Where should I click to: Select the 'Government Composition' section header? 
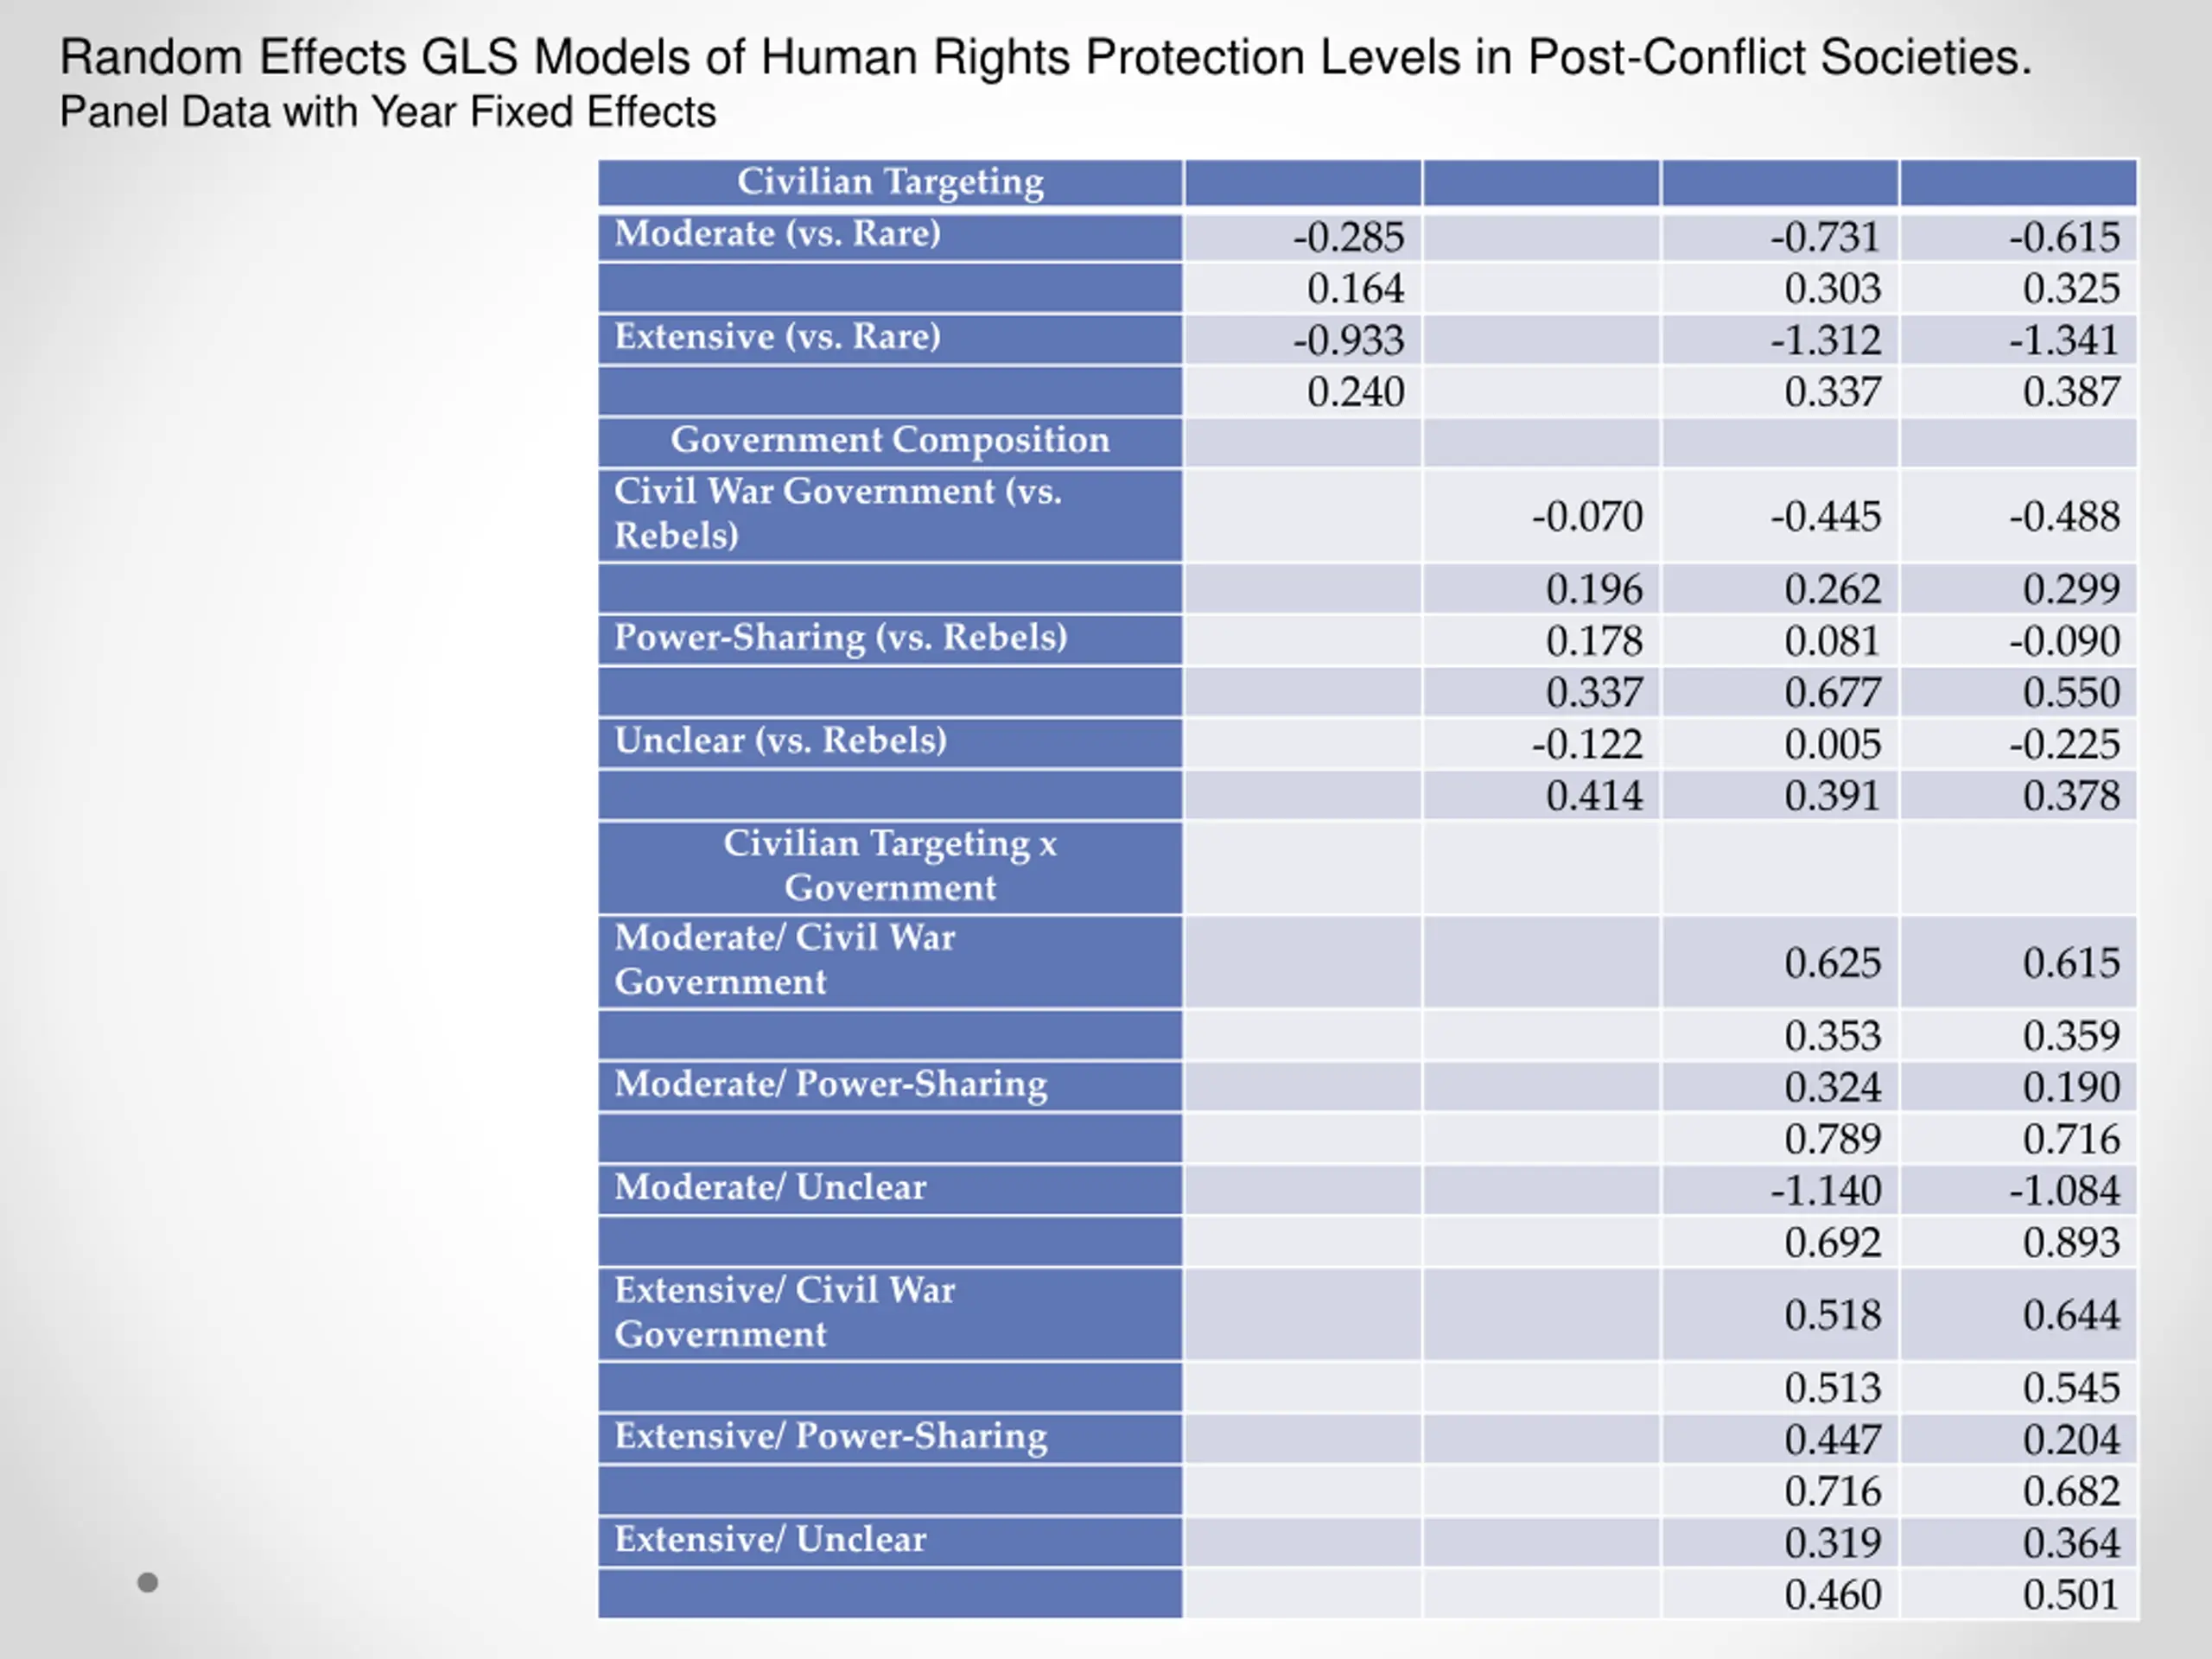point(890,440)
